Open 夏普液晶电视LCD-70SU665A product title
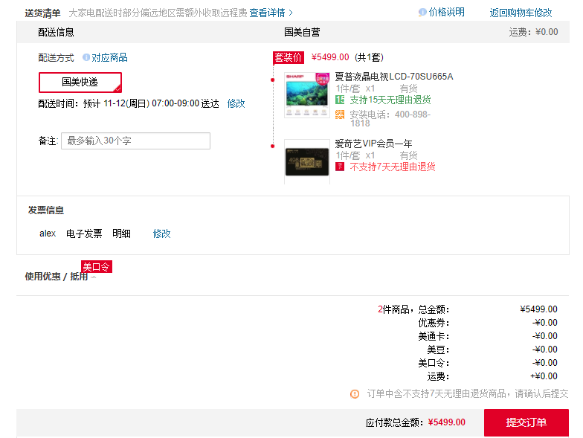 click(x=394, y=77)
